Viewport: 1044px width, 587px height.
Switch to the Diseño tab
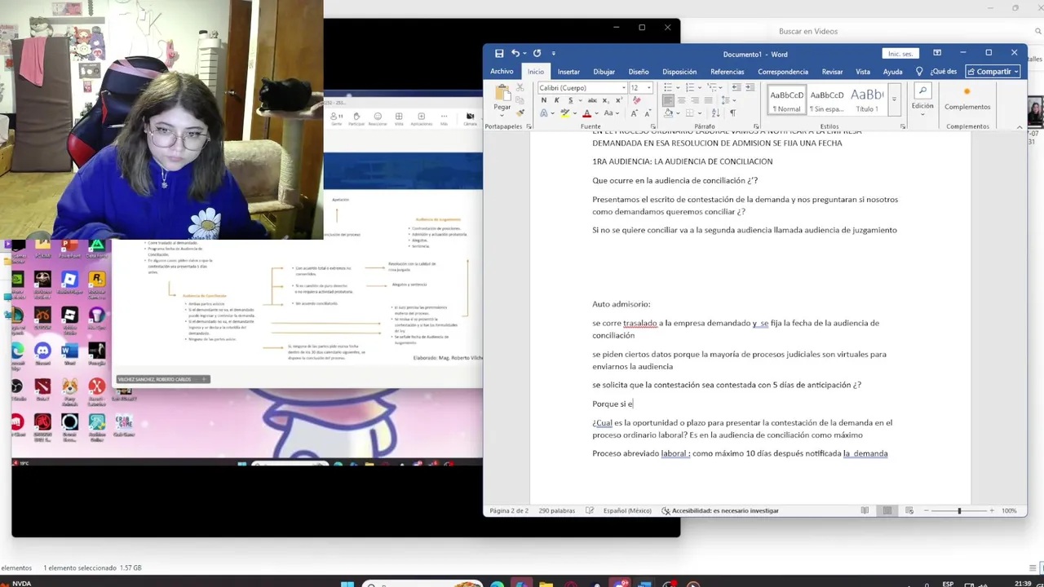639,72
